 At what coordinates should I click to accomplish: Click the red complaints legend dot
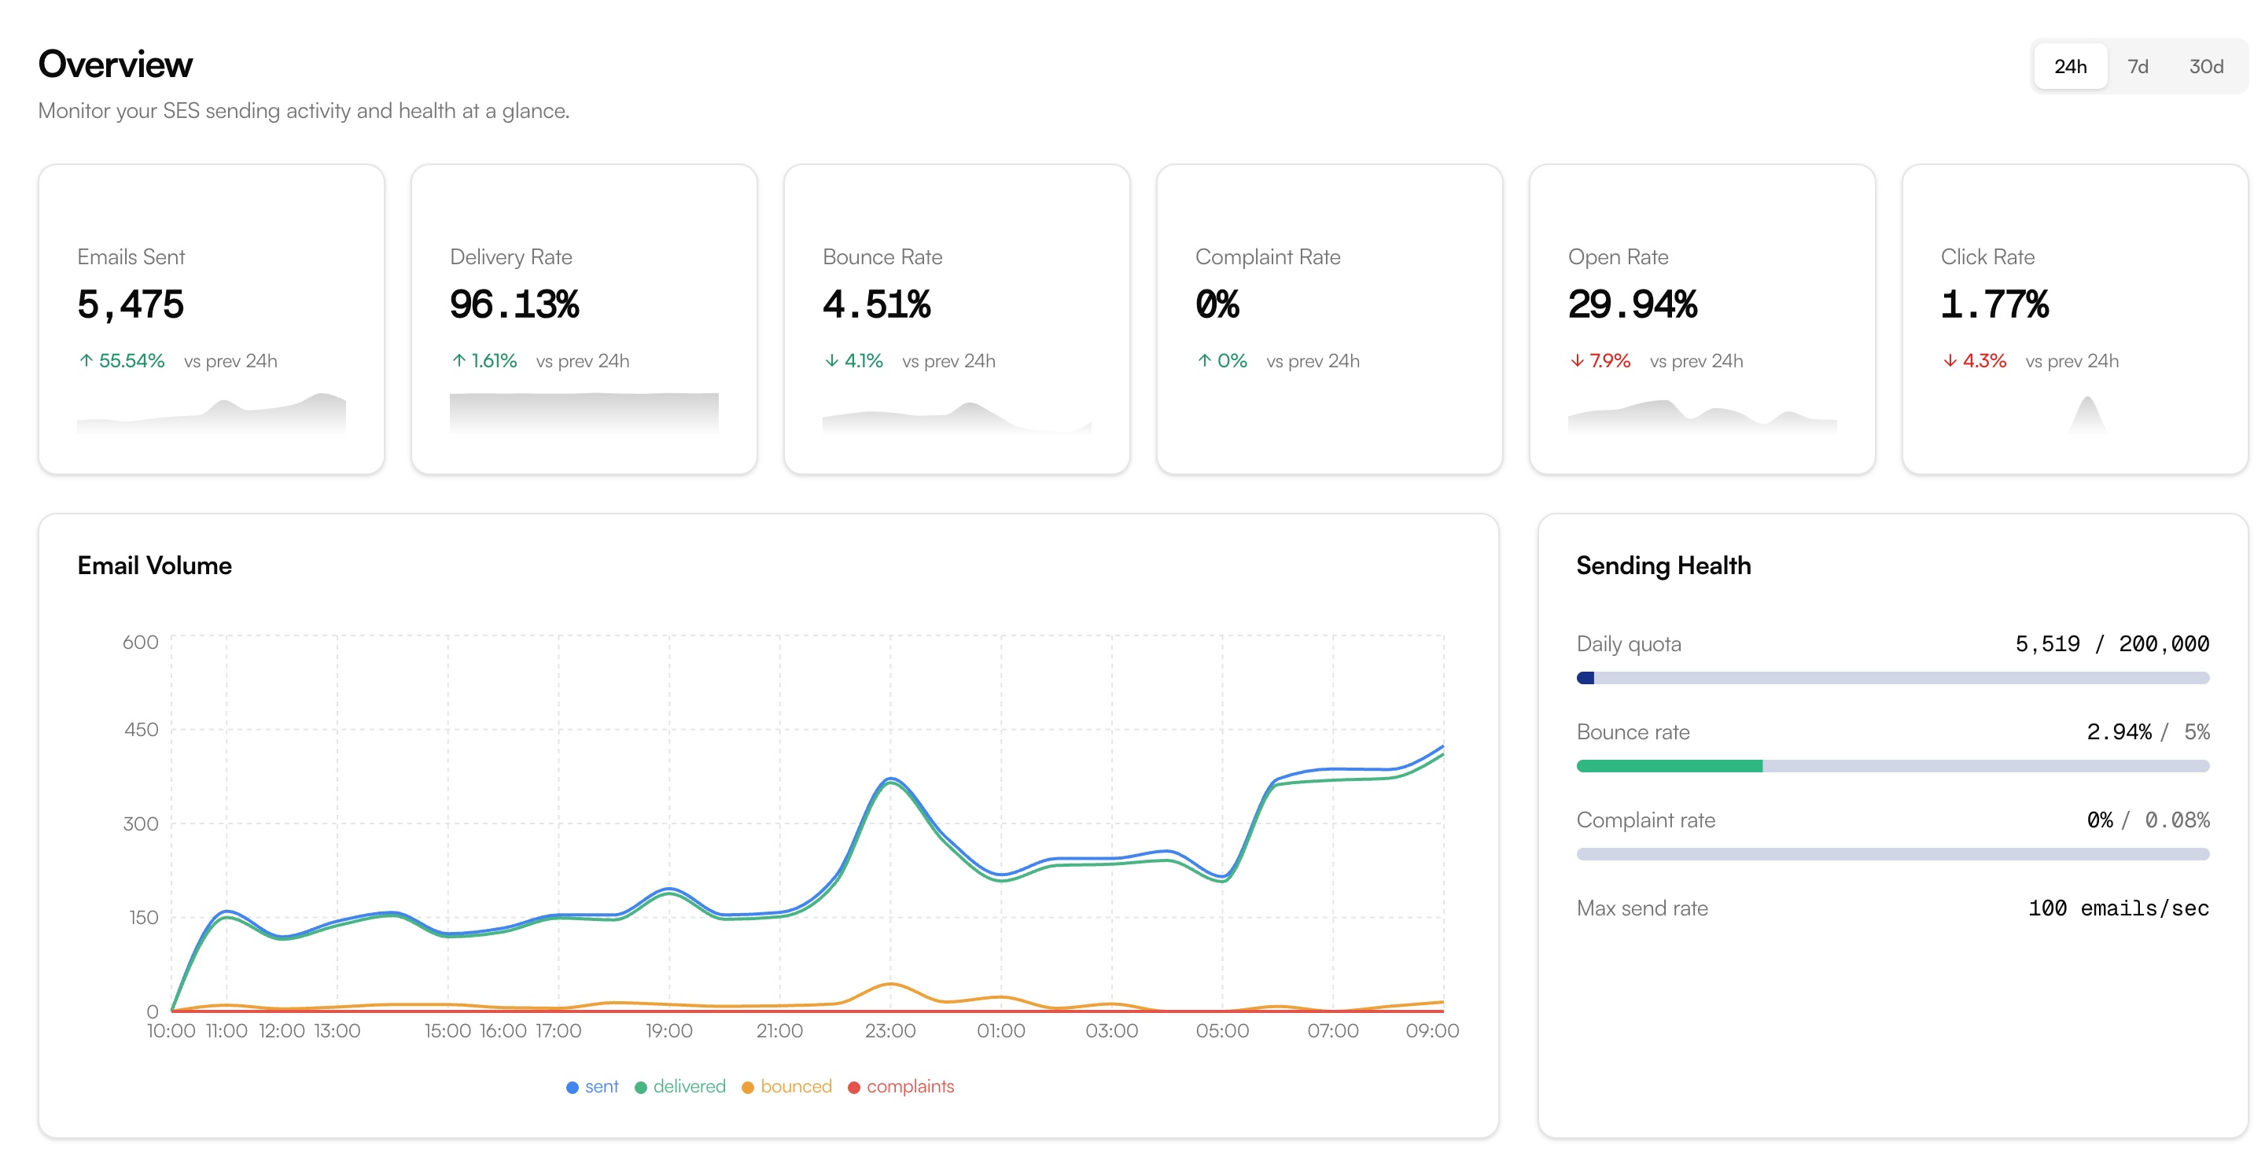click(854, 1088)
